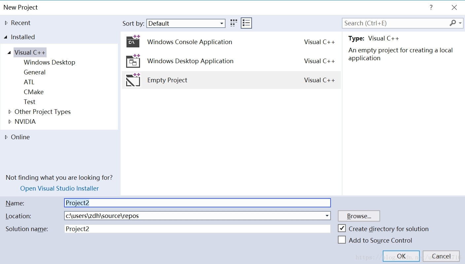Select CMake category in tree
Image resolution: width=465 pixels, height=264 pixels.
[x=34, y=92]
